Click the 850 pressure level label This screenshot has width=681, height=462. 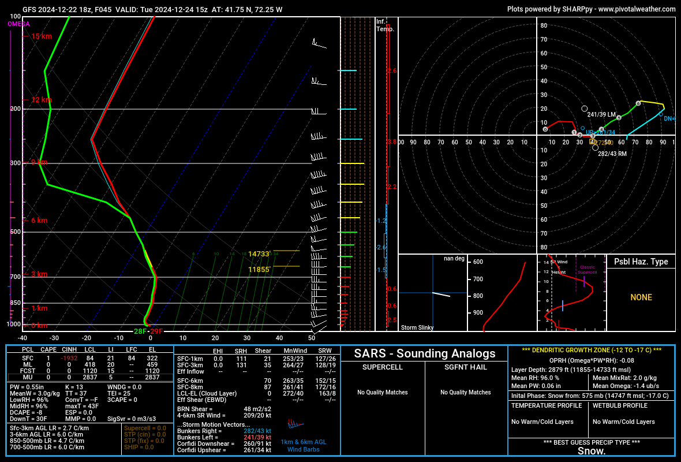[x=15, y=303]
